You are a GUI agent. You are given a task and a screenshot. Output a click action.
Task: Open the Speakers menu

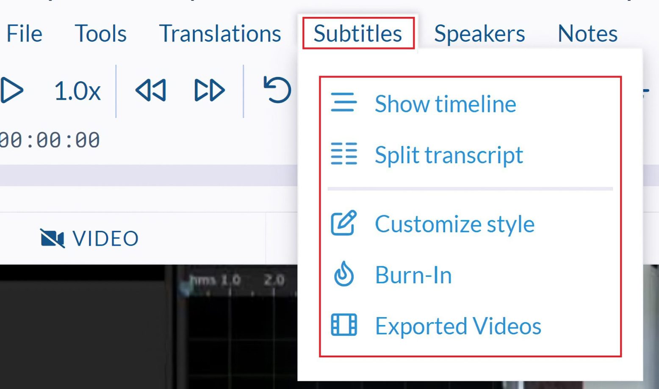tap(479, 34)
